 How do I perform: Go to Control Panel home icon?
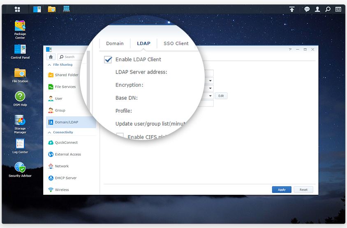point(51,57)
